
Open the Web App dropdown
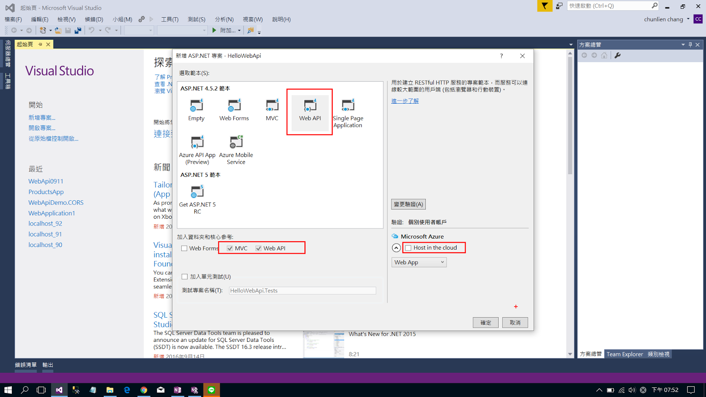pyautogui.click(x=419, y=262)
